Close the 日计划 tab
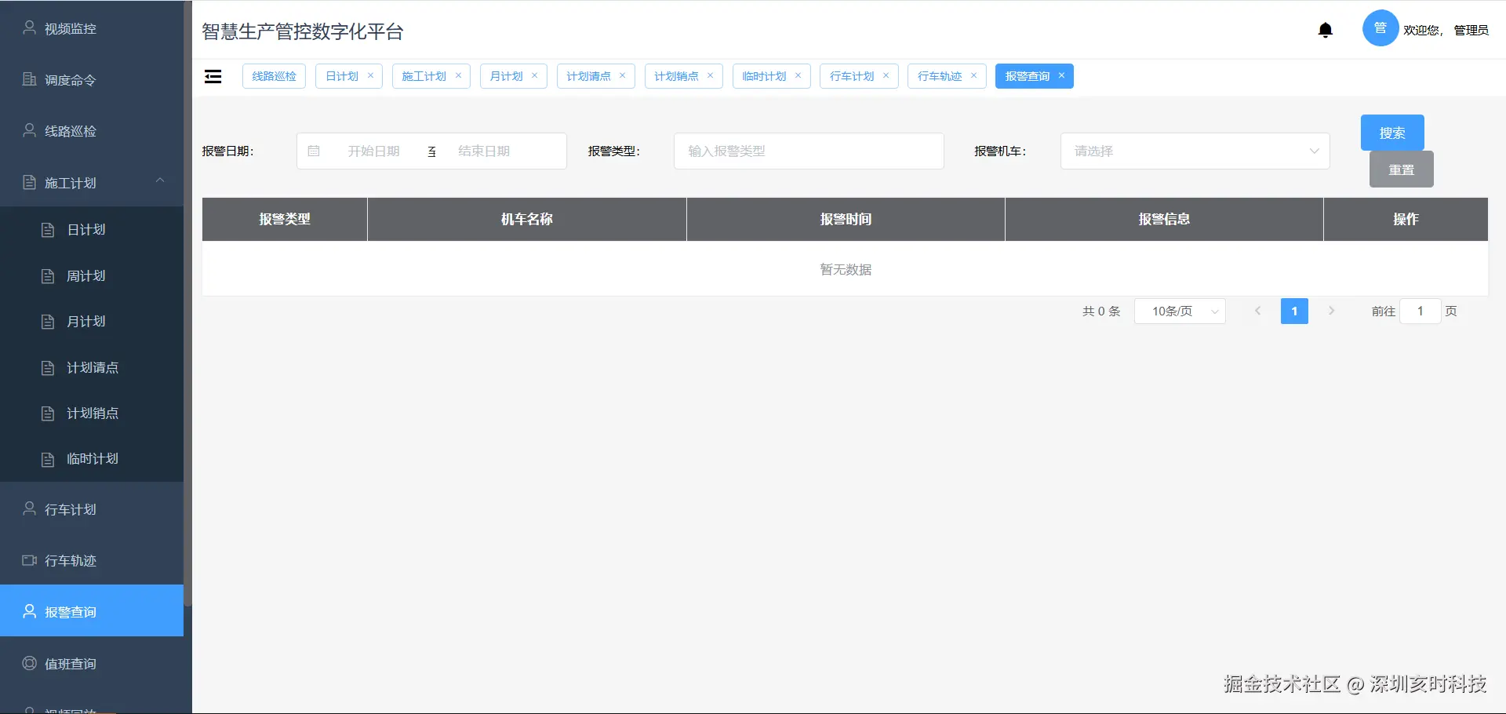 click(371, 75)
